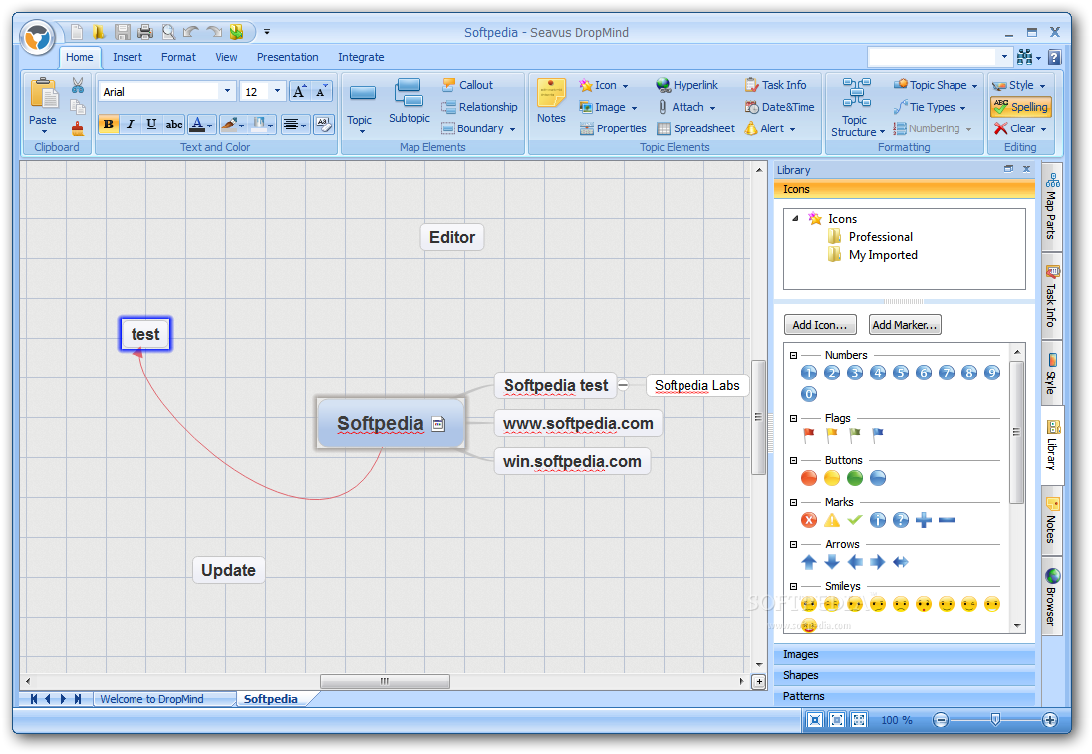This screenshot has height=754, width=1092.
Task: Click the Format Painter brush icon
Action: [78, 128]
